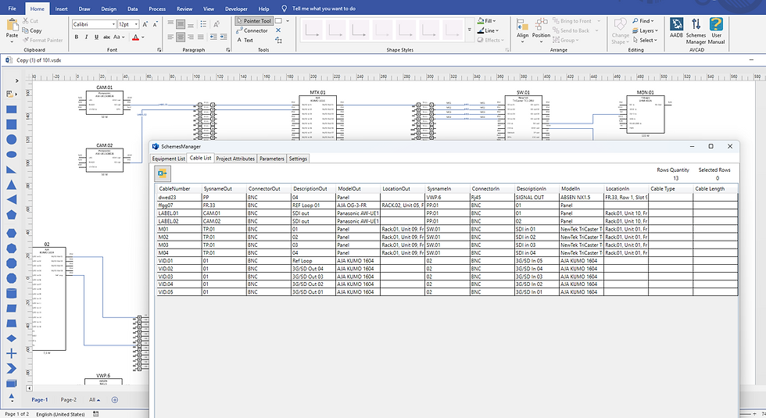Toggle bold formatting

tap(77, 38)
